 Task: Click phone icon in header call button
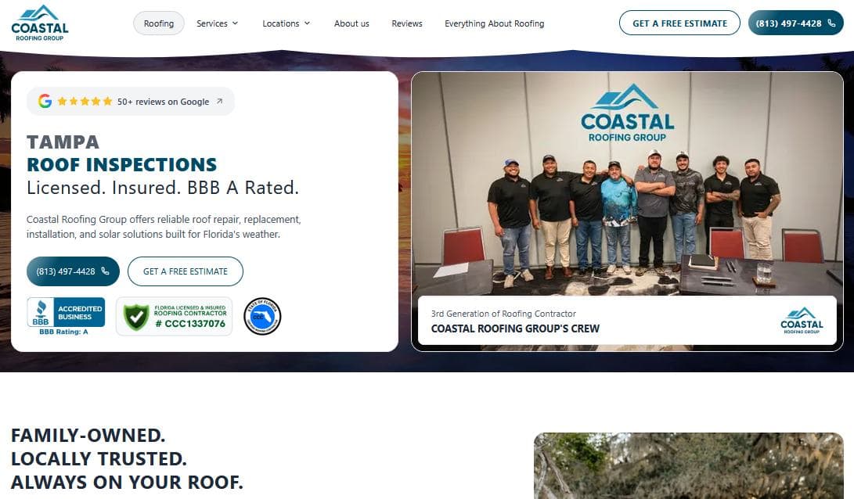(x=831, y=23)
